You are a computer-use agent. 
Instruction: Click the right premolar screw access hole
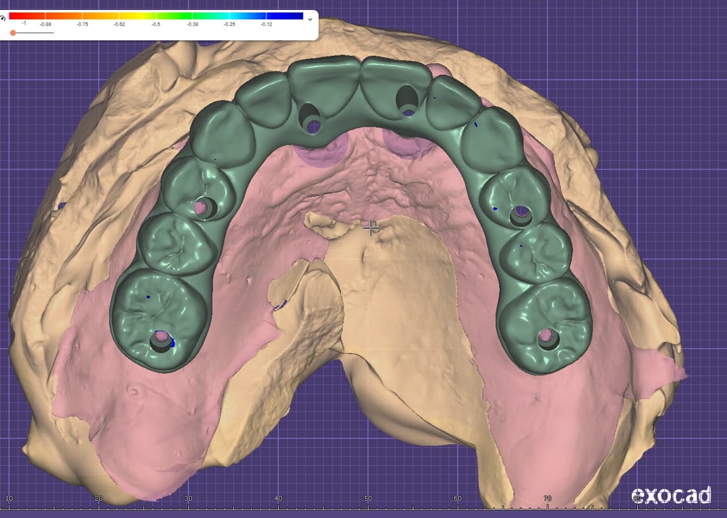[x=521, y=215]
